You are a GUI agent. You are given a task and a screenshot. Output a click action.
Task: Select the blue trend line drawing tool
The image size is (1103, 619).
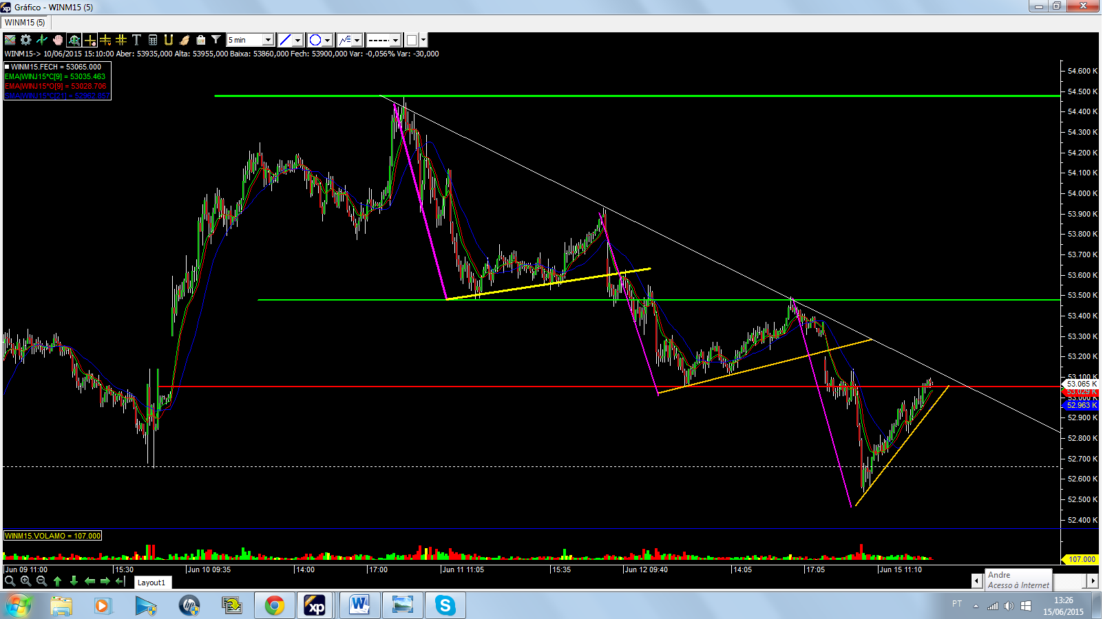point(285,40)
